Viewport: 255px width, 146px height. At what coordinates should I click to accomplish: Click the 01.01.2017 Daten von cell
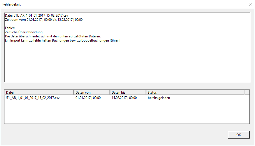point(88,98)
